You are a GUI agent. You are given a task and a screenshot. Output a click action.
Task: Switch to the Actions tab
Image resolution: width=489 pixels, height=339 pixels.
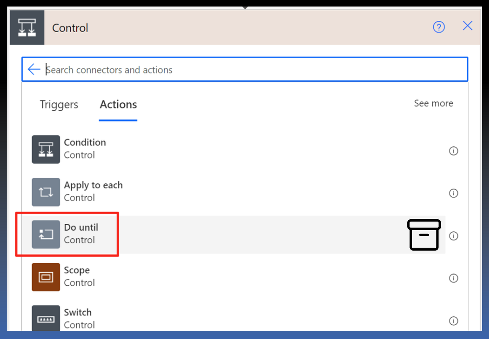(x=118, y=105)
